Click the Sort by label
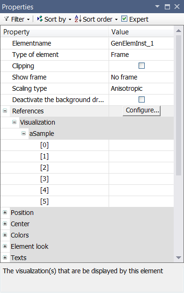The image size is (184, 293). 55,19
